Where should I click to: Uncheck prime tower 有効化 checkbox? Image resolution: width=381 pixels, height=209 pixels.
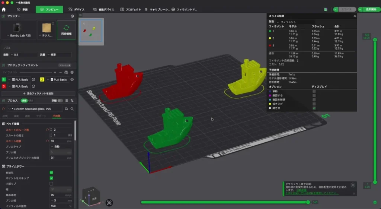pos(51,172)
